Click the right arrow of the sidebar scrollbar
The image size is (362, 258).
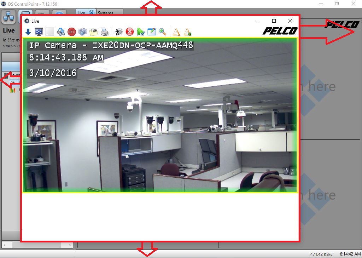pos(70,245)
